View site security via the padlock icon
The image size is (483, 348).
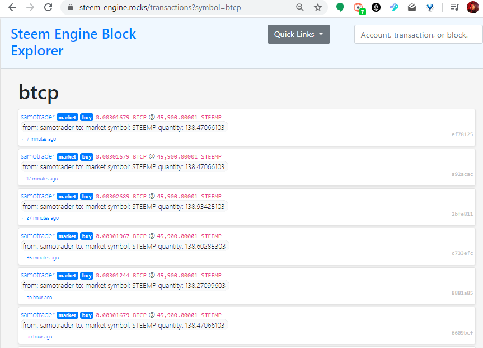[x=70, y=7]
